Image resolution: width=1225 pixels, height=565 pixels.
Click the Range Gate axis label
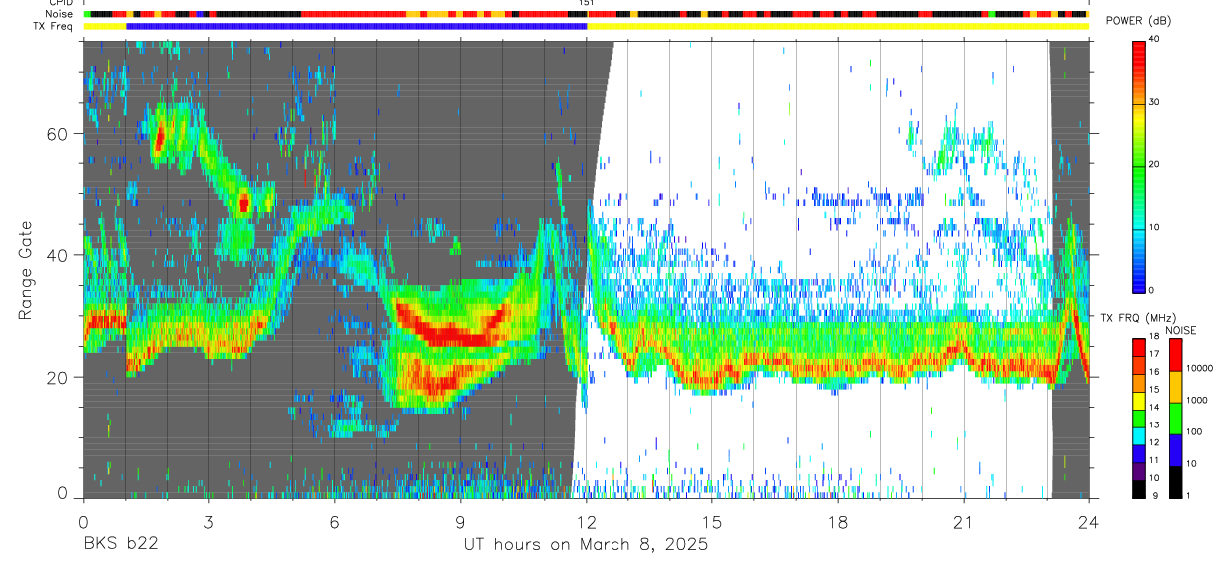25,270
